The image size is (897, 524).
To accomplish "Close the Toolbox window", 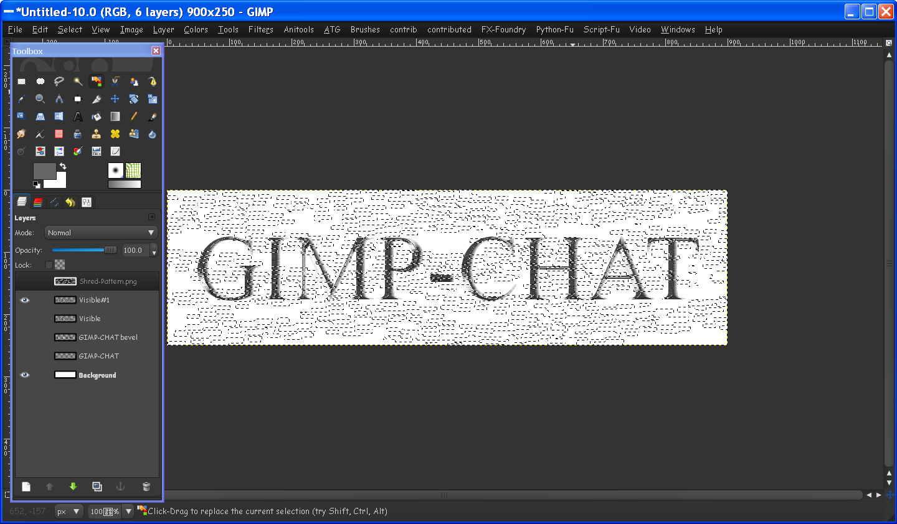I will [156, 51].
